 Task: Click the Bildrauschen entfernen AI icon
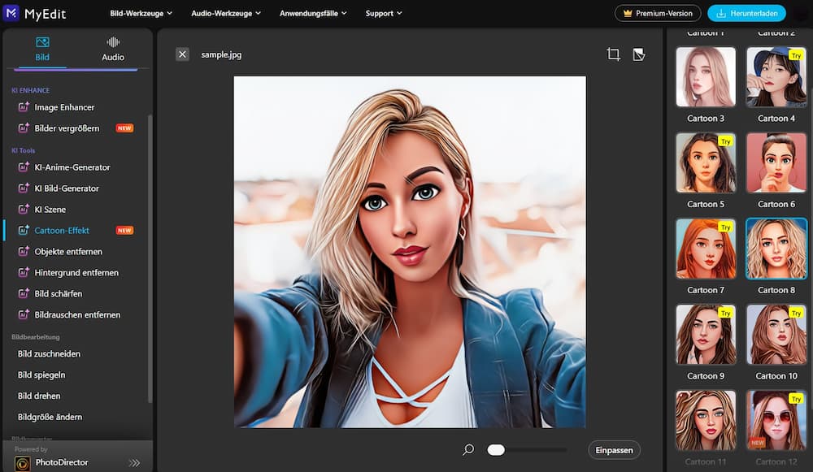pyautogui.click(x=24, y=314)
